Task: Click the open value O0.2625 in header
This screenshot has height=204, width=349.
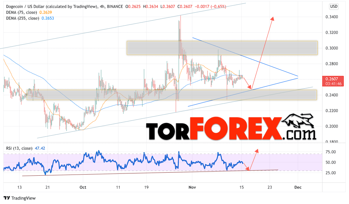Action: (x=133, y=6)
